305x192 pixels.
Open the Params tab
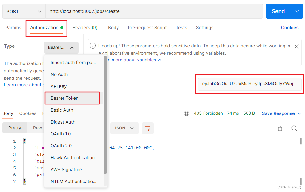13,28
